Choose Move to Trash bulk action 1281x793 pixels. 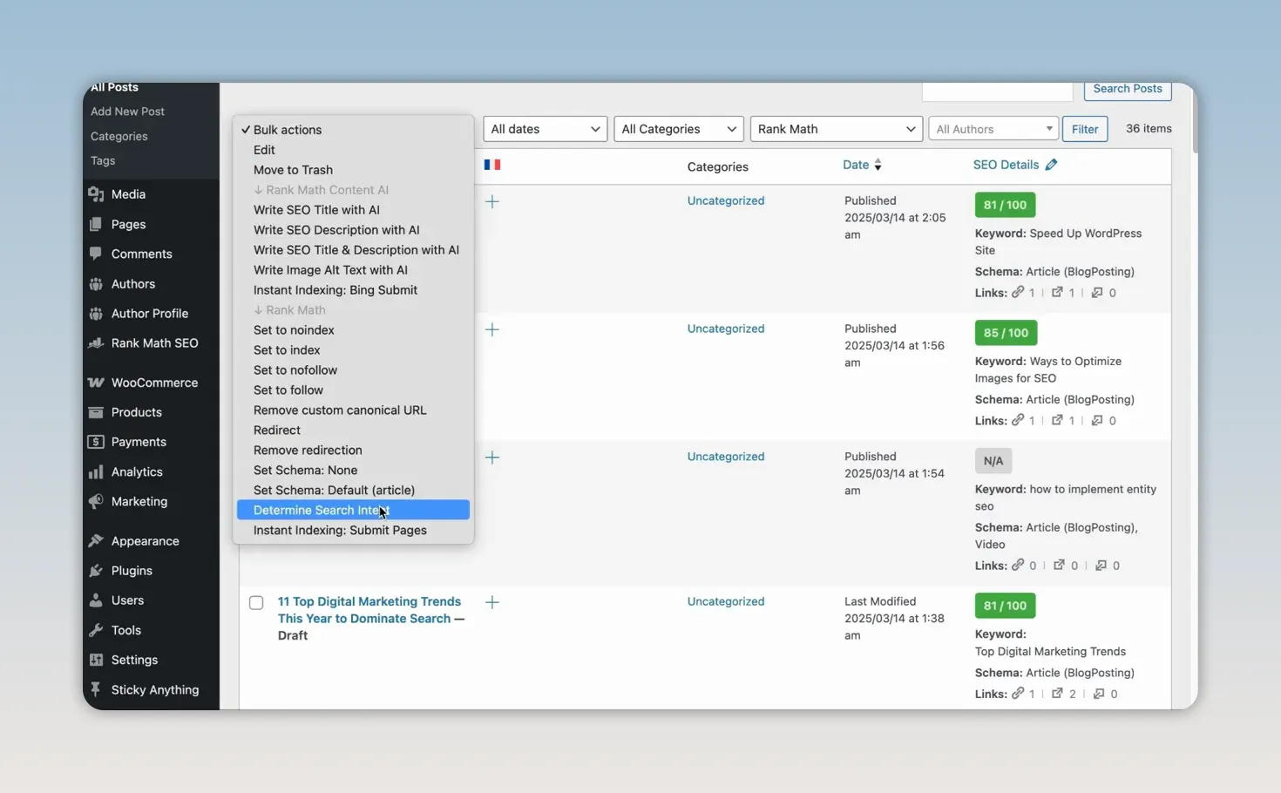pos(353,170)
